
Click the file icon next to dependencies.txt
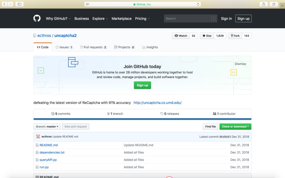[37, 152]
